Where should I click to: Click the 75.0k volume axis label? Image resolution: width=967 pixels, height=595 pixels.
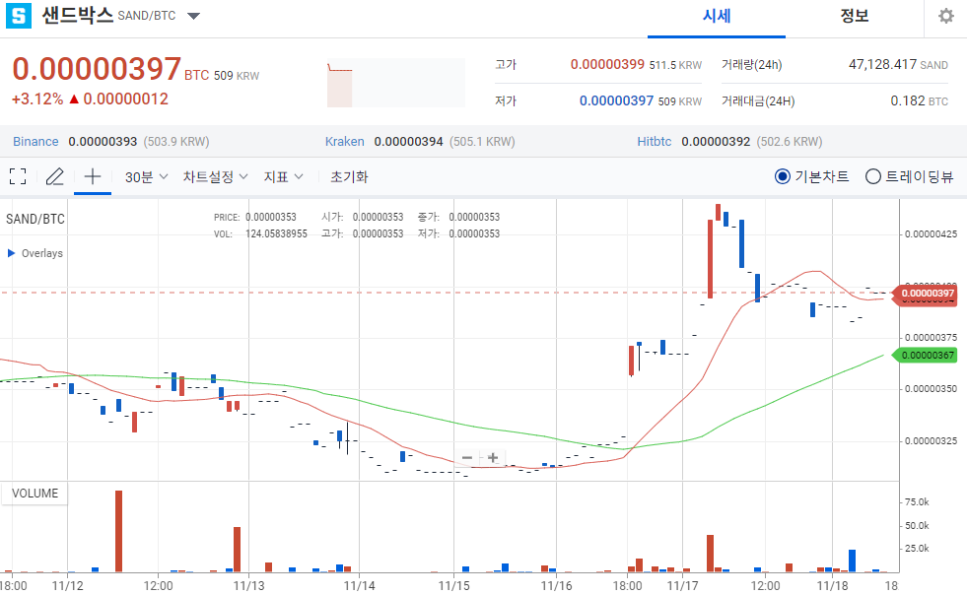tap(917, 502)
